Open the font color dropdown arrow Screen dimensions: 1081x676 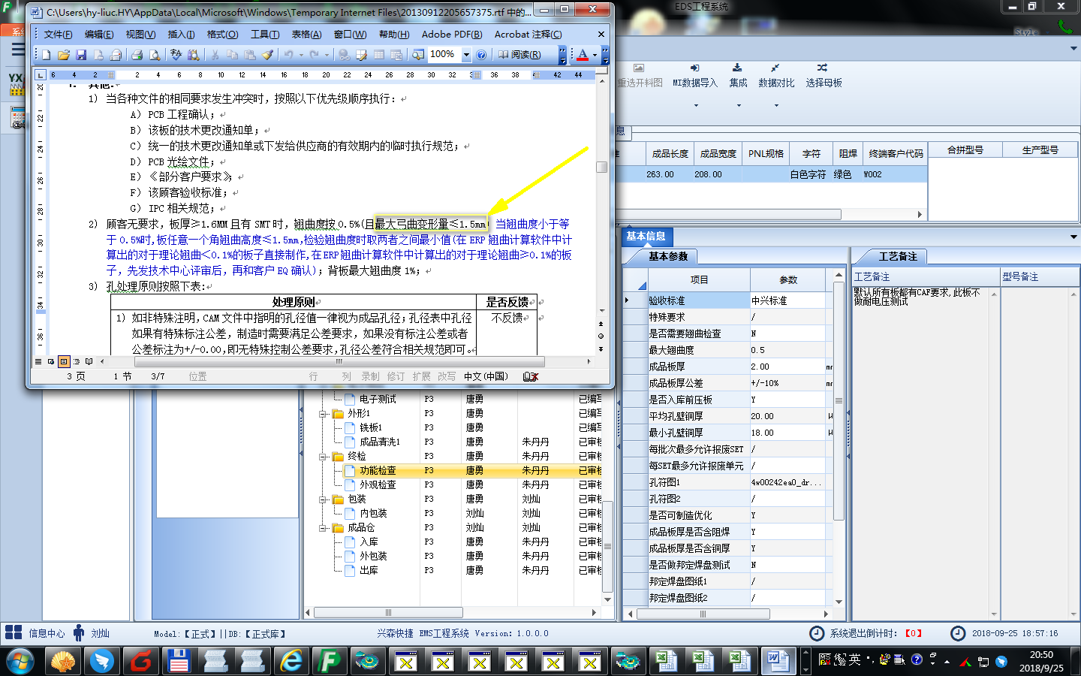(x=595, y=55)
